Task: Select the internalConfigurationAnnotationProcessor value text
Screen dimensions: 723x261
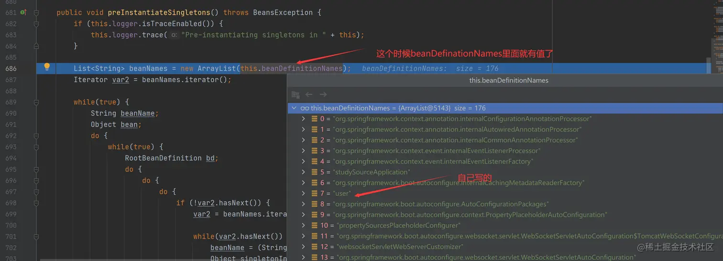Action: [x=462, y=119]
